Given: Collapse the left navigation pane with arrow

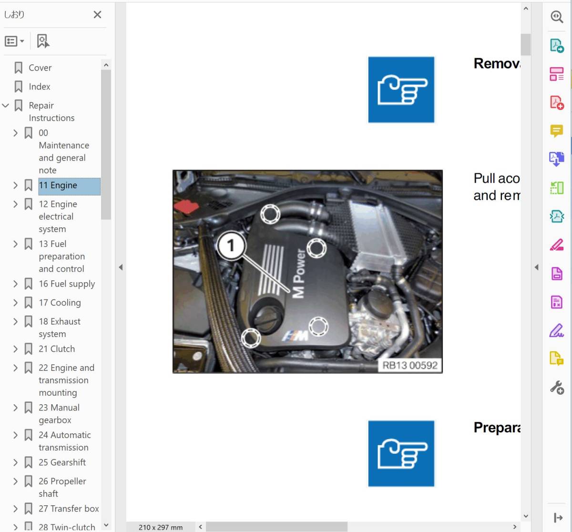Looking at the screenshot, I should (x=121, y=267).
